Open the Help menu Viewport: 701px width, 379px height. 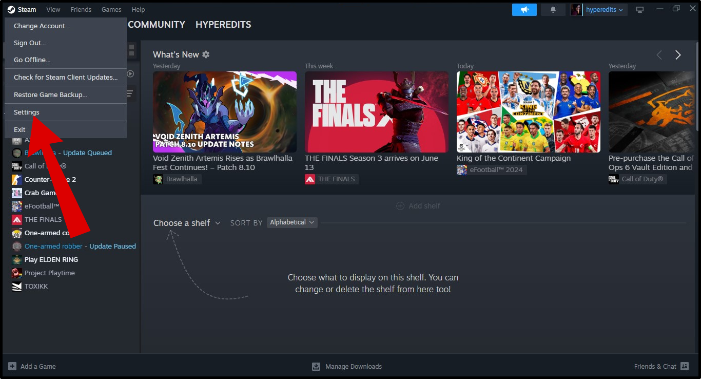click(x=138, y=10)
